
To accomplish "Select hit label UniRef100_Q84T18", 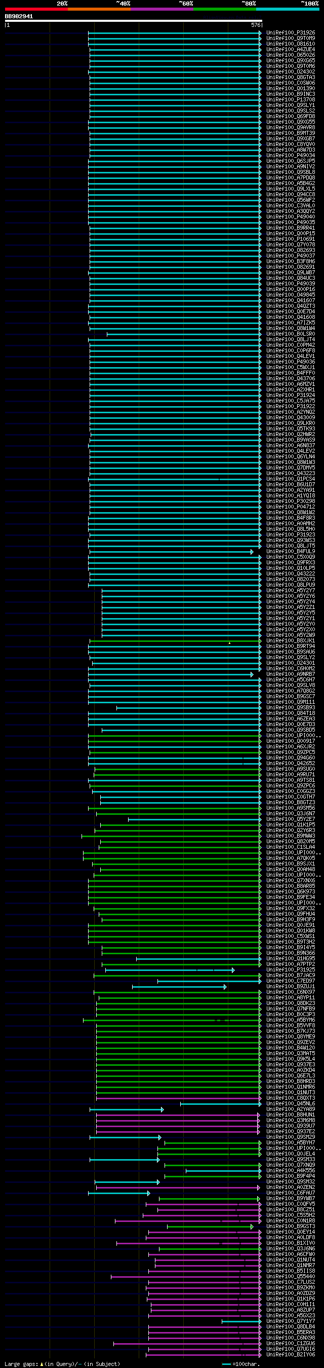I will (x=291, y=713).
